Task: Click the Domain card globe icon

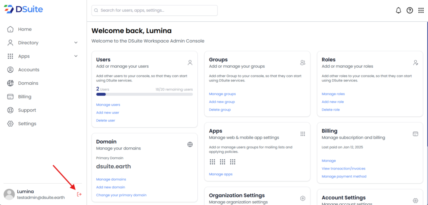Action: coord(190,144)
